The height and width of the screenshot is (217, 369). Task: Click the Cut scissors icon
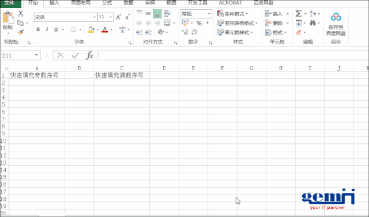pyautogui.click(x=21, y=14)
